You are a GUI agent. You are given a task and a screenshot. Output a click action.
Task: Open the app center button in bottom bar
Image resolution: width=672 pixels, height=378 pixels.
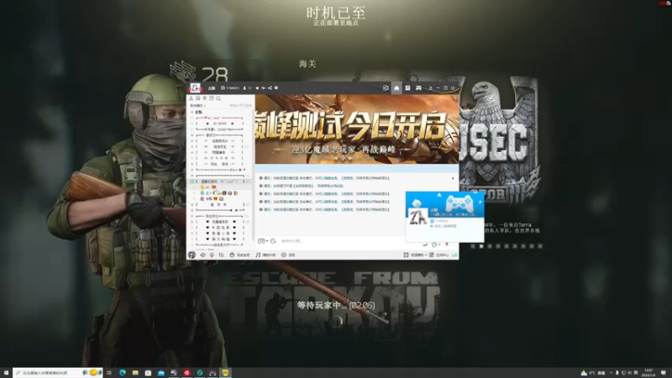coord(439,255)
